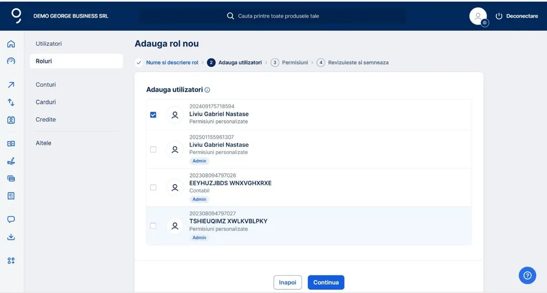Select Conturi in the side menu

coord(46,84)
